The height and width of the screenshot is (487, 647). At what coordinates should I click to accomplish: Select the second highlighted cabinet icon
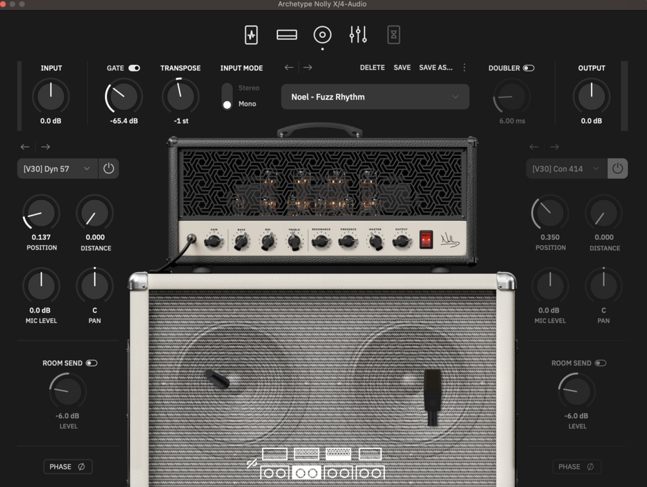(306, 473)
